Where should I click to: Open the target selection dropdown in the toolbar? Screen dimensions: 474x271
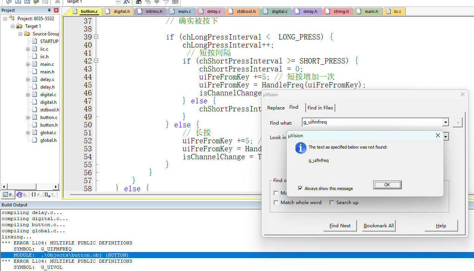pyautogui.click(x=118, y=2)
